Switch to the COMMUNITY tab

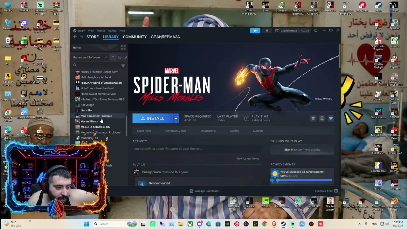pyautogui.click(x=135, y=37)
